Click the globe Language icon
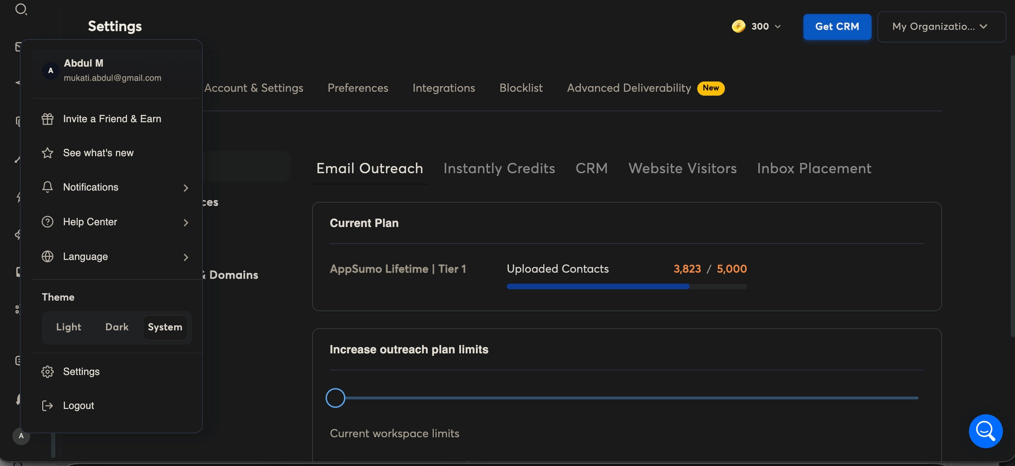1015x466 pixels. [x=48, y=256]
